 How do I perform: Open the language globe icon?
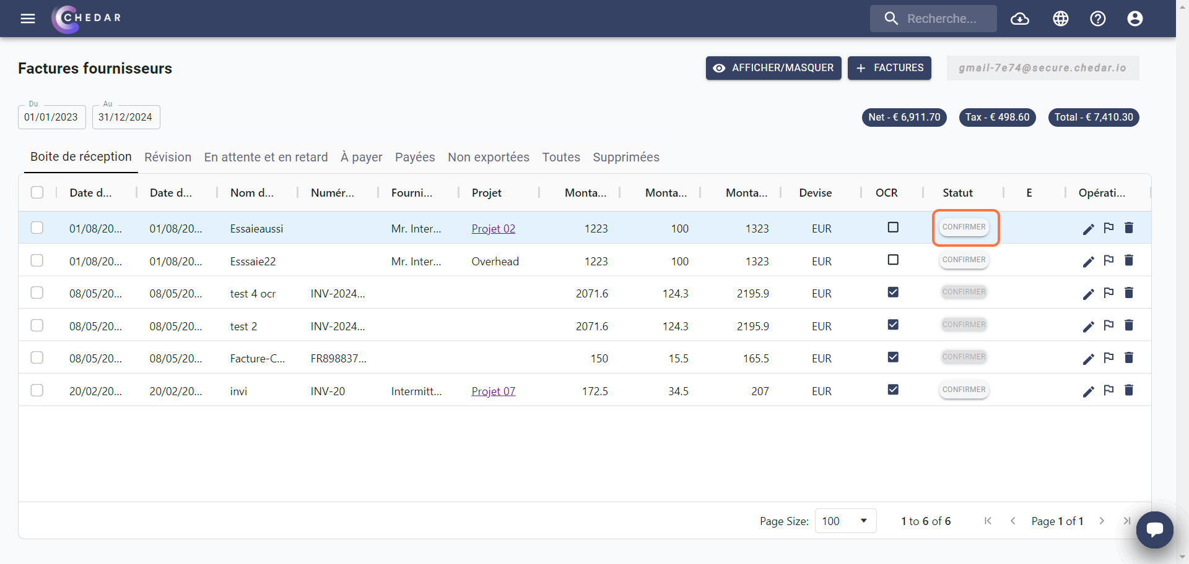pos(1061,19)
